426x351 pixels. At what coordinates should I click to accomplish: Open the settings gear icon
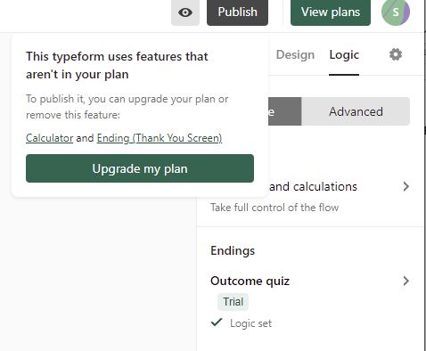pos(396,54)
